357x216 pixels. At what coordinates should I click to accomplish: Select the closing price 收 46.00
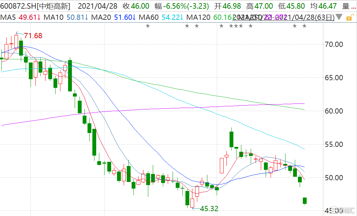click(x=136, y=6)
